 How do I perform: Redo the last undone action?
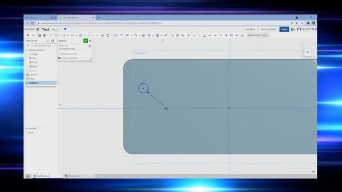click(x=33, y=35)
